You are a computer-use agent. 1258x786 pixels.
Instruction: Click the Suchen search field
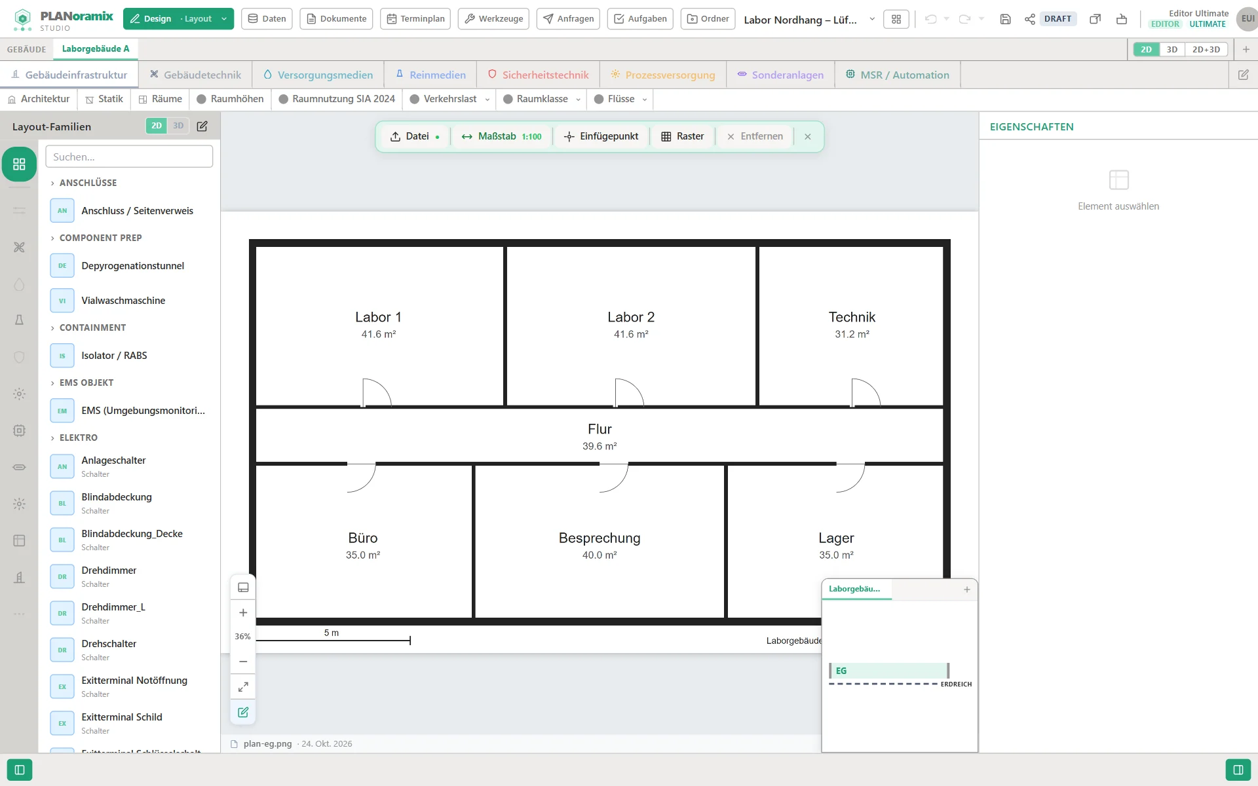[x=129, y=157]
